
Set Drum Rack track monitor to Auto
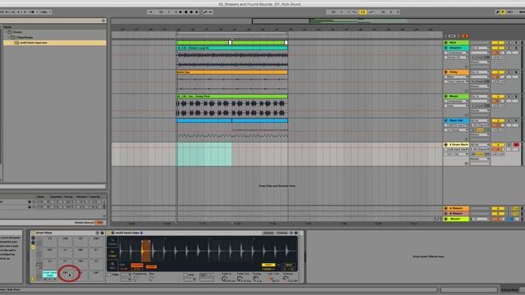pos(480,154)
